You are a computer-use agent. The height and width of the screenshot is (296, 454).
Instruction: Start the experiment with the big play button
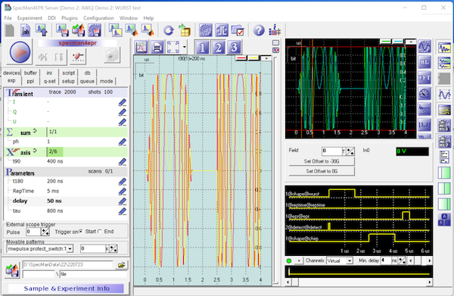point(20,52)
